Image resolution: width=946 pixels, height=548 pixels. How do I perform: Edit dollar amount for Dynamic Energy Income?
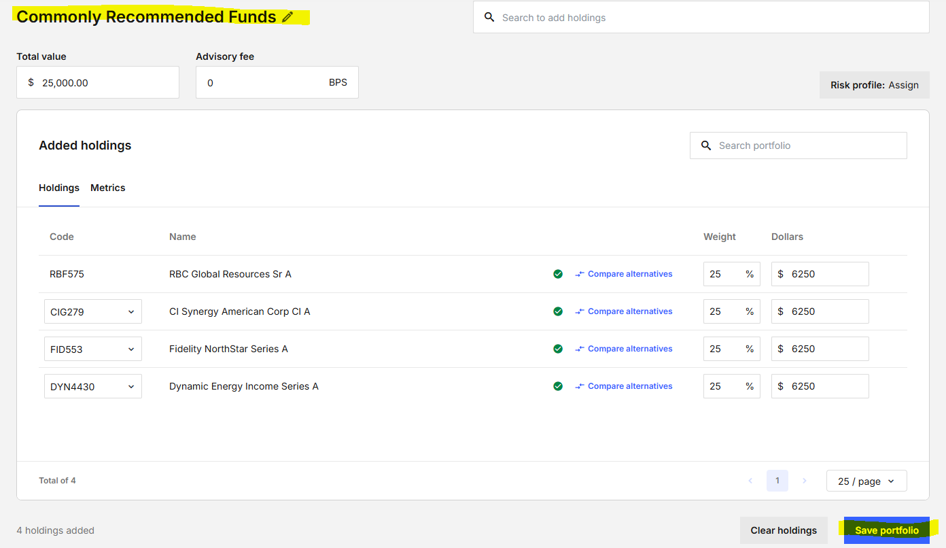click(820, 386)
